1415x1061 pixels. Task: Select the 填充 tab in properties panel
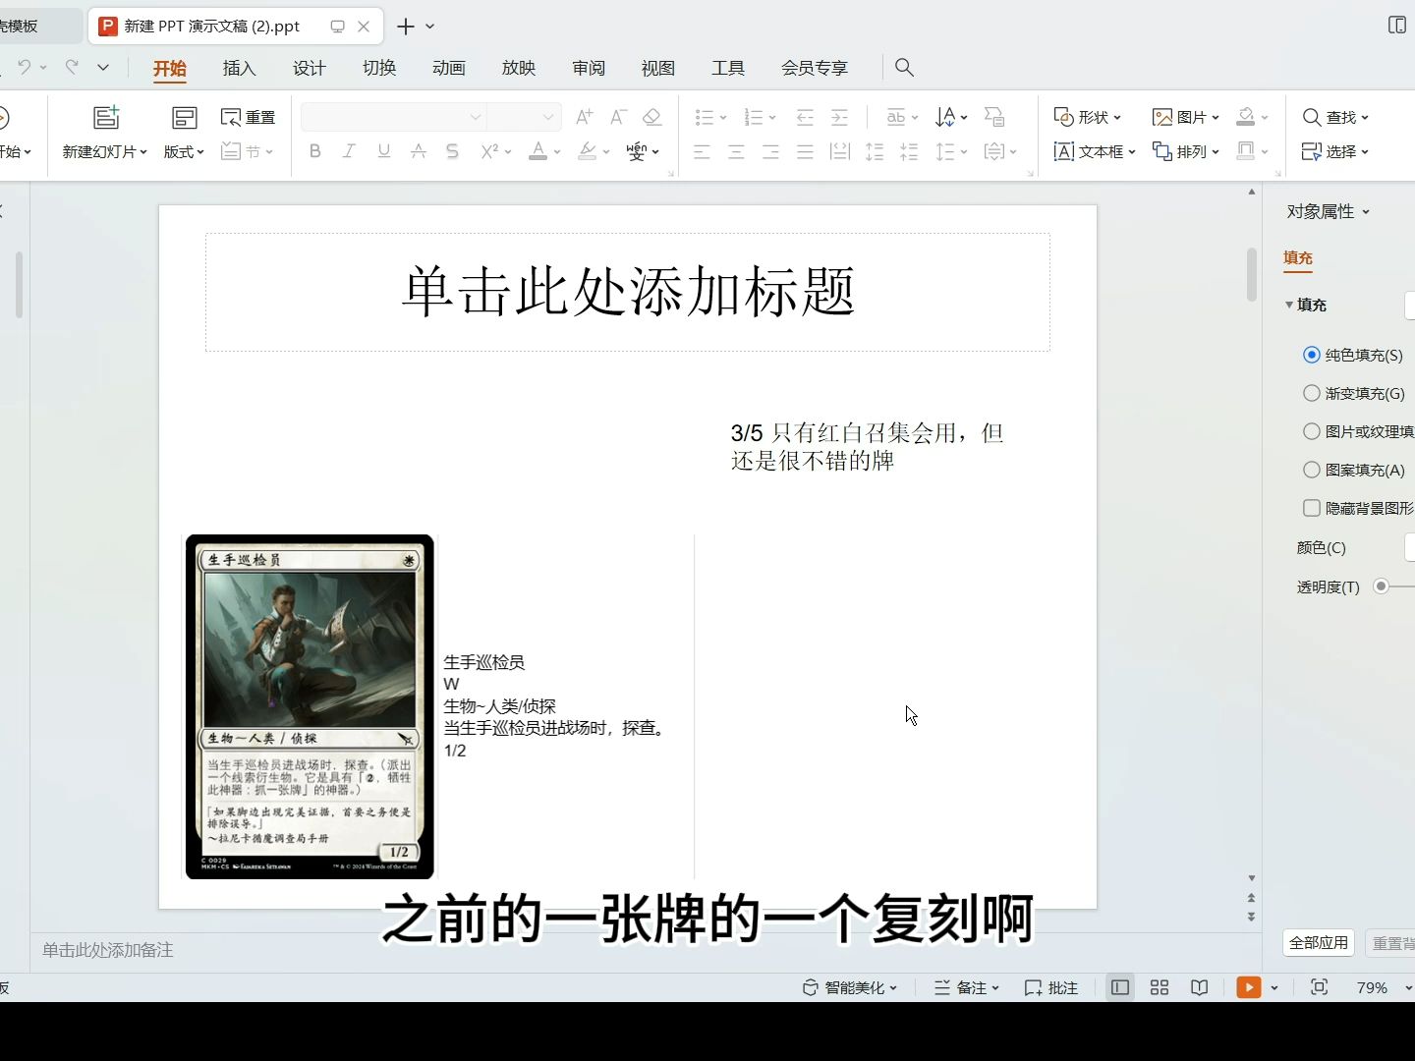click(1298, 257)
